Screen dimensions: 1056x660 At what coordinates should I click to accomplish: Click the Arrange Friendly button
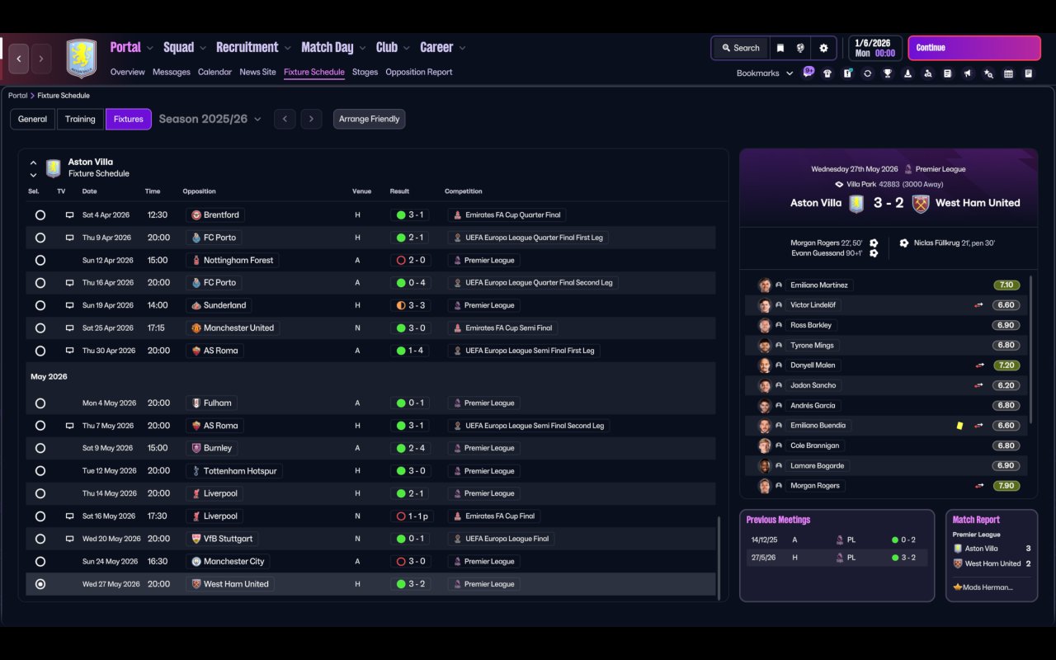click(369, 119)
